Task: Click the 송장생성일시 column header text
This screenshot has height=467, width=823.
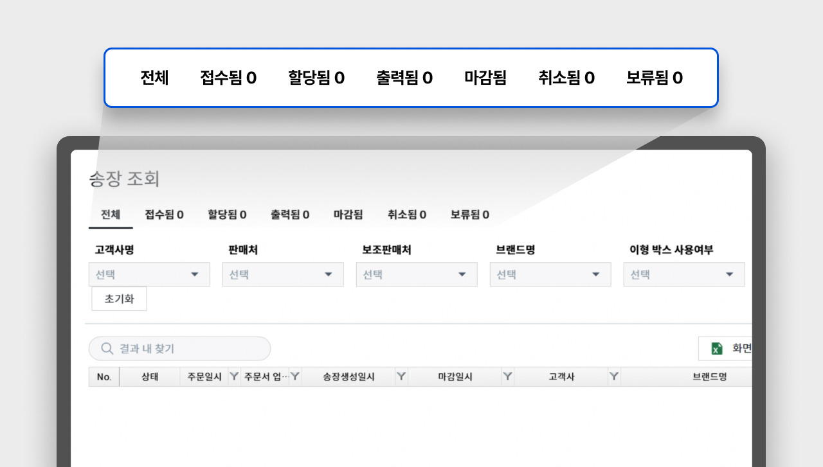Action: tap(348, 377)
